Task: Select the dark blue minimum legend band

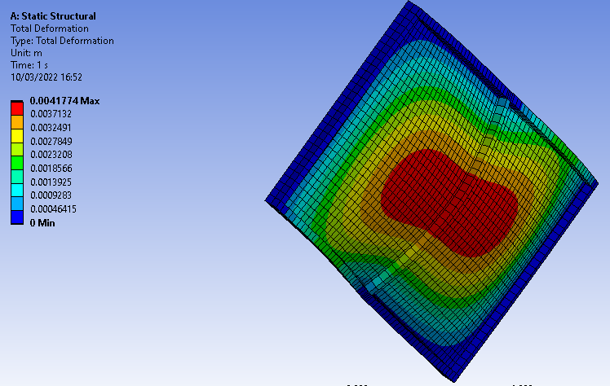Action: (x=17, y=217)
